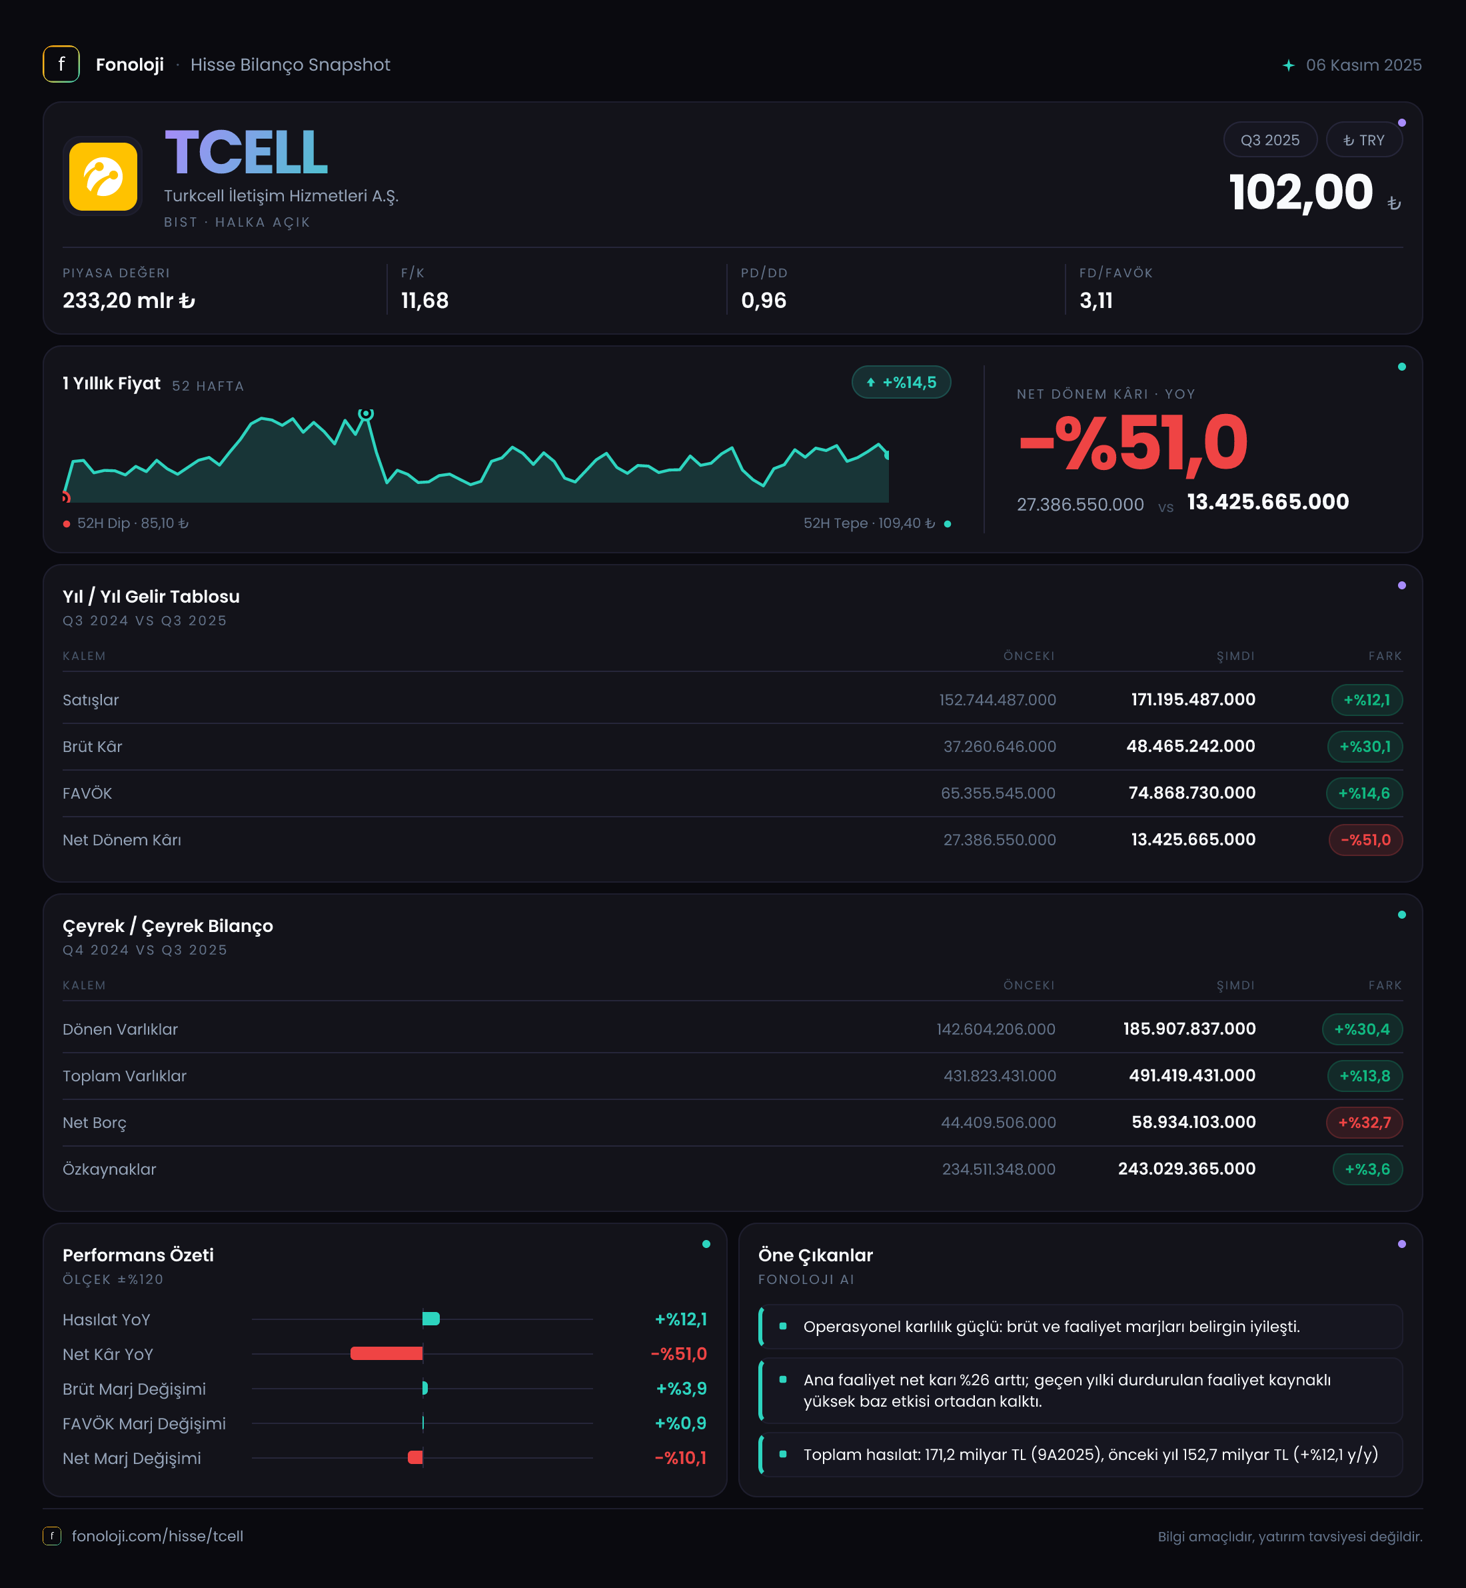Click the Toplam hasılat highlight
The width and height of the screenshot is (1466, 1588).
pos(1080,1454)
